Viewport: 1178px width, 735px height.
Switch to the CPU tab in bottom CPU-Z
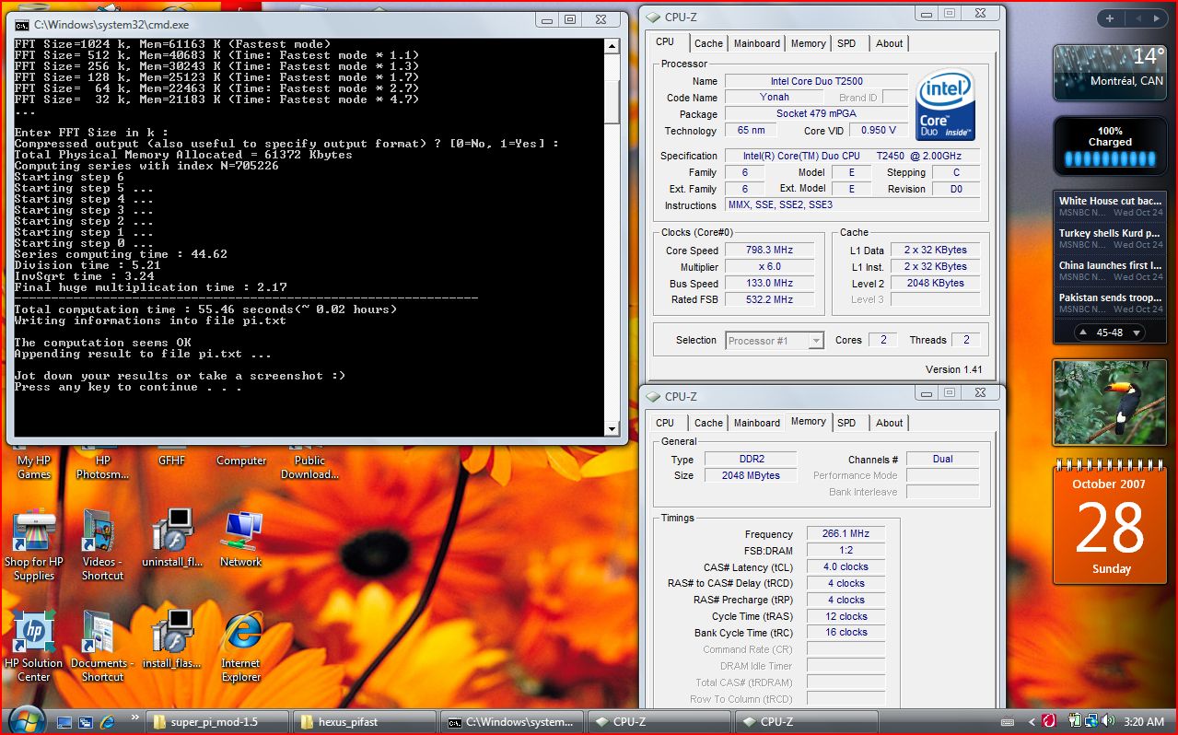(665, 423)
